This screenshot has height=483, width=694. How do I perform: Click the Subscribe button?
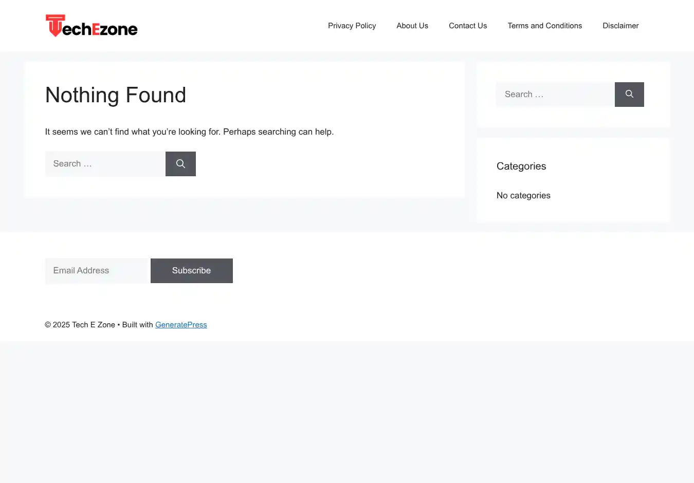191,271
